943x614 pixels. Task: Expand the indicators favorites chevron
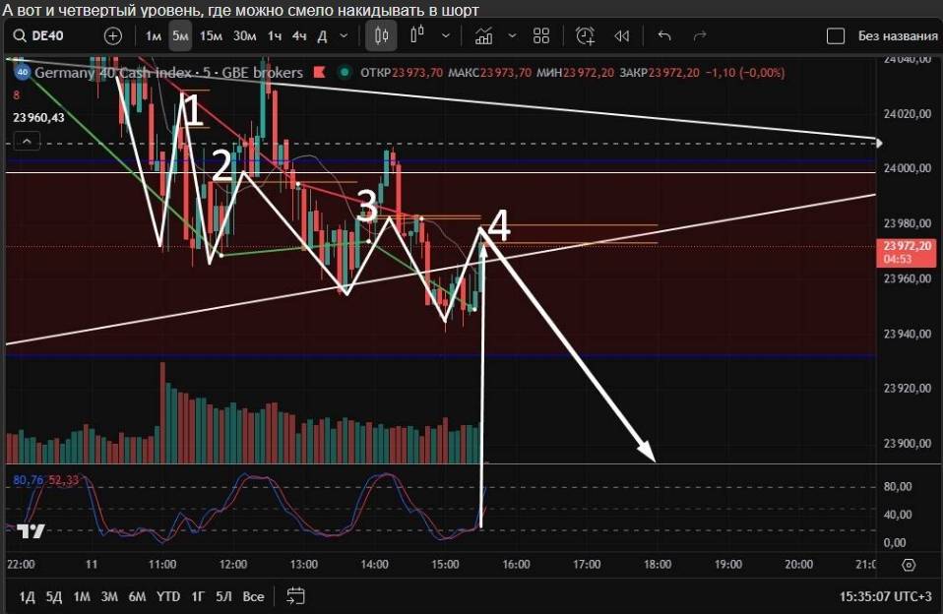pyautogui.click(x=512, y=36)
